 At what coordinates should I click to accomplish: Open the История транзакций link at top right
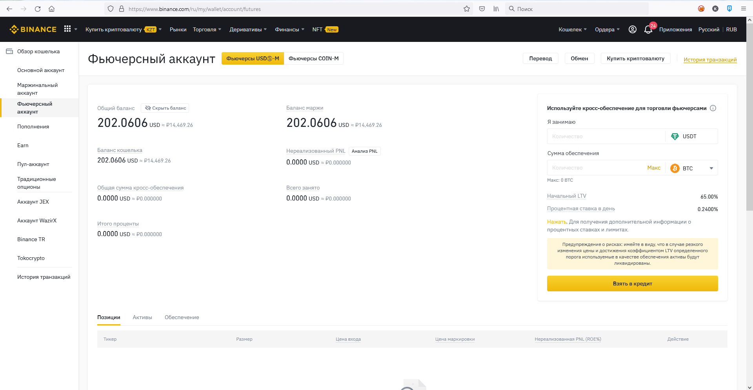click(710, 60)
